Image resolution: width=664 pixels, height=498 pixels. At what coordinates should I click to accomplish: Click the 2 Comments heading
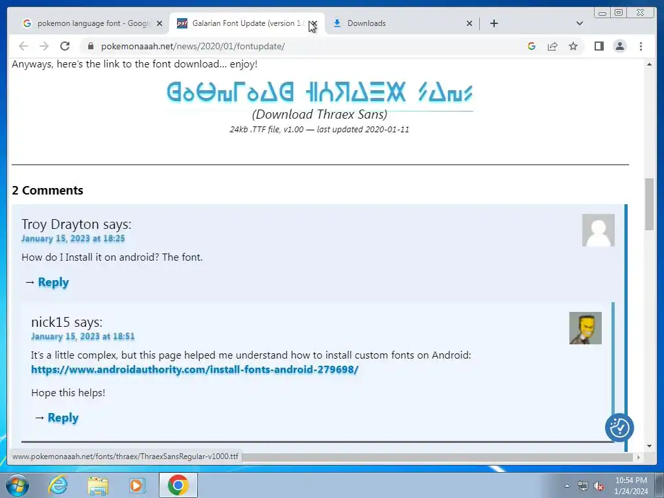click(47, 191)
